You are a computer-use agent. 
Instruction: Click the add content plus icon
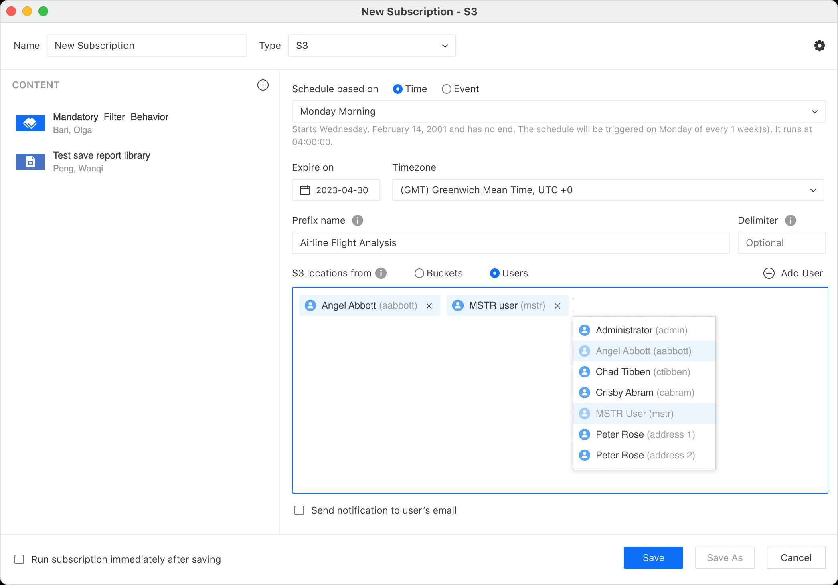click(x=263, y=85)
